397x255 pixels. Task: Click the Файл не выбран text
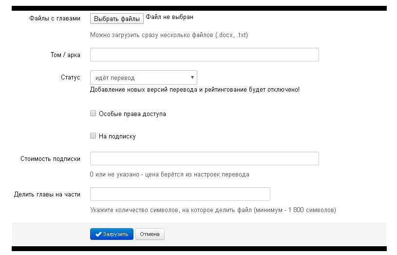pyautogui.click(x=170, y=17)
